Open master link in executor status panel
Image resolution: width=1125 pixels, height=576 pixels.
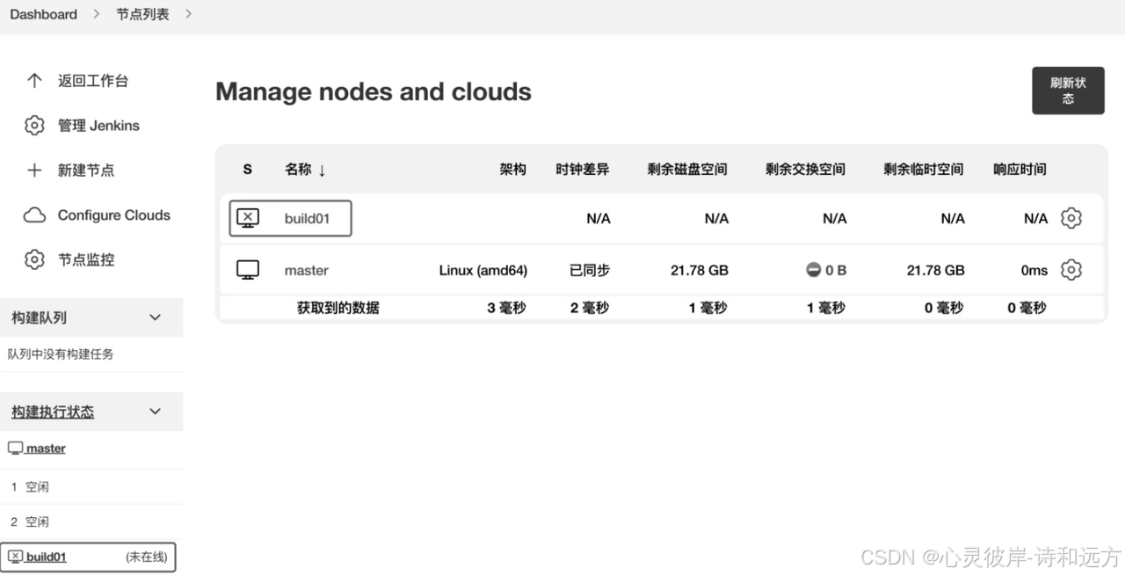(x=46, y=448)
